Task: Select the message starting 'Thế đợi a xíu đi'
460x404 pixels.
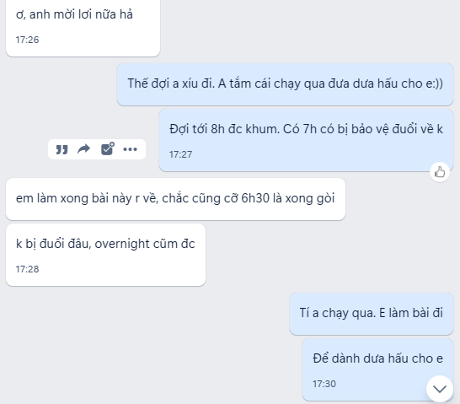Action: tap(285, 84)
